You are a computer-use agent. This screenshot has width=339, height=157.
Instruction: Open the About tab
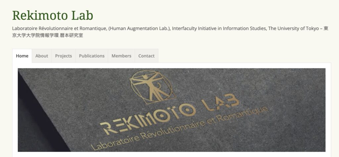click(x=42, y=56)
